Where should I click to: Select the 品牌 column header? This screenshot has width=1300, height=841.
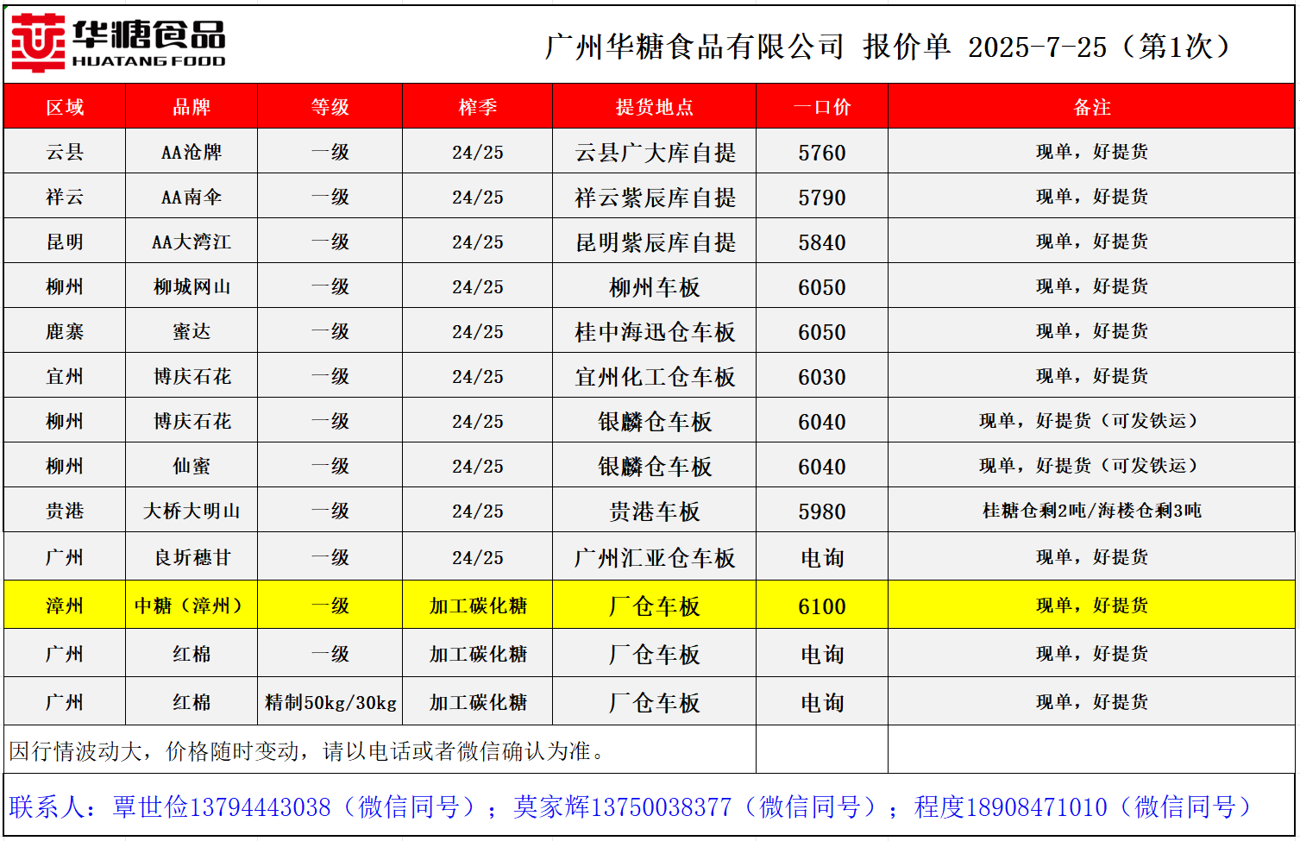tap(192, 107)
